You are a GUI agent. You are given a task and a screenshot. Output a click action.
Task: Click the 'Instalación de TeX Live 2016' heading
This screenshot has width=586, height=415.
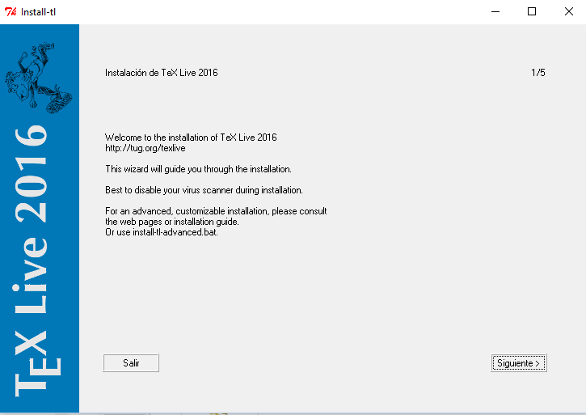click(162, 73)
